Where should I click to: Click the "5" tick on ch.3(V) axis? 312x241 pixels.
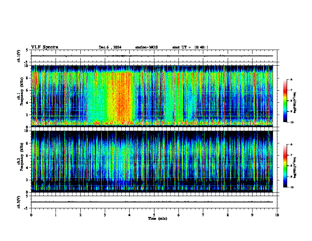click(27, 196)
